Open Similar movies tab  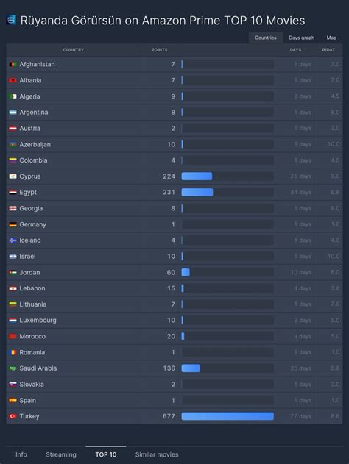pyautogui.click(x=157, y=454)
